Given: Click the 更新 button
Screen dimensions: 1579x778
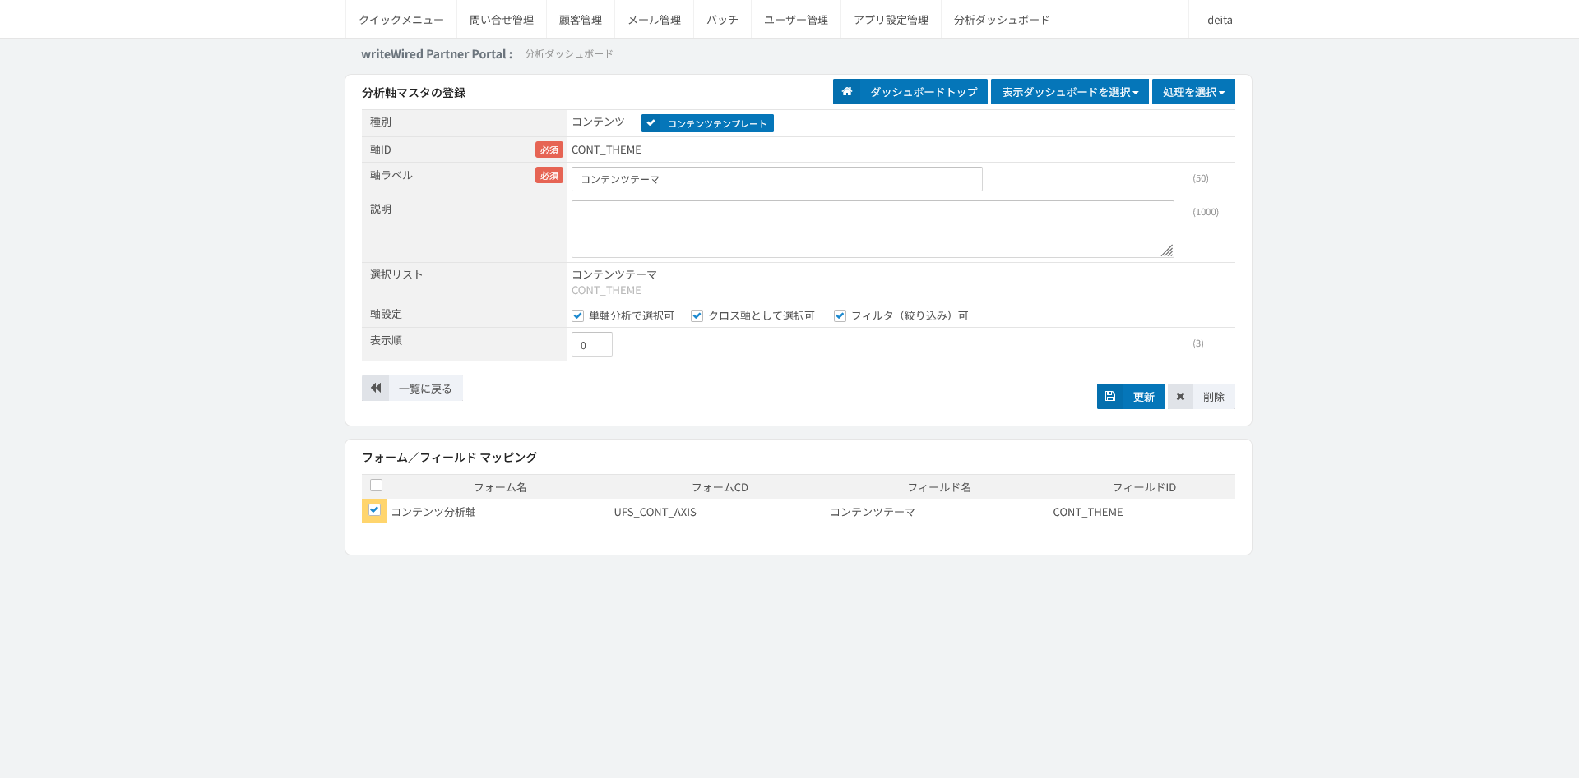Looking at the screenshot, I should [x=1131, y=396].
